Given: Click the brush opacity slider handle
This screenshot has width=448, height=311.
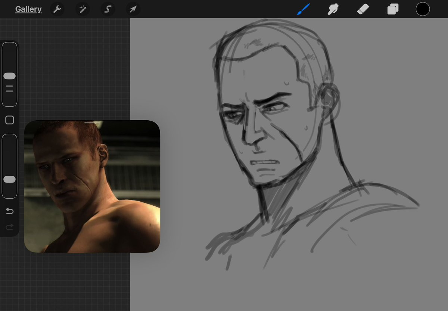Looking at the screenshot, I should click(9, 180).
